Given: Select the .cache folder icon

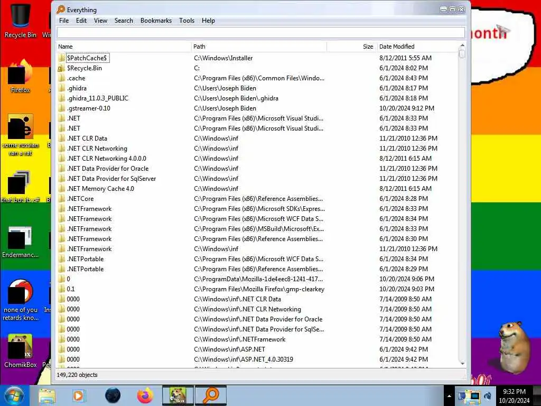Looking at the screenshot, I should coord(61,78).
